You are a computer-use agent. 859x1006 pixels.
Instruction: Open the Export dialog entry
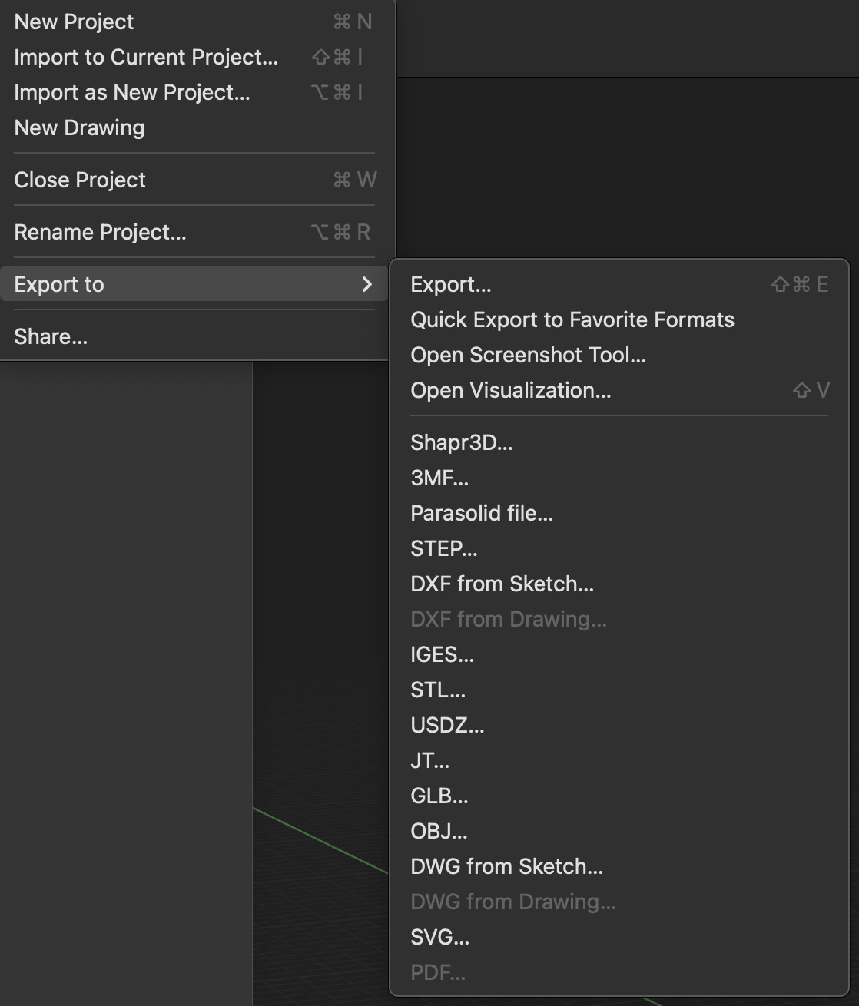tap(619, 284)
